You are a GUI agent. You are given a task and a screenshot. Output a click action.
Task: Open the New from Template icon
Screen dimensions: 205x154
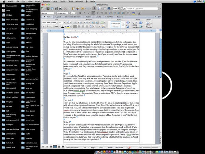pyautogui.click(x=48, y=9)
